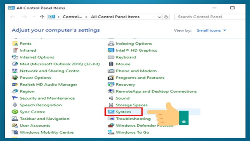This screenshot has width=250, height=141.
Task: Open the Security and Maintenance link
Action: pyautogui.click(x=47, y=98)
